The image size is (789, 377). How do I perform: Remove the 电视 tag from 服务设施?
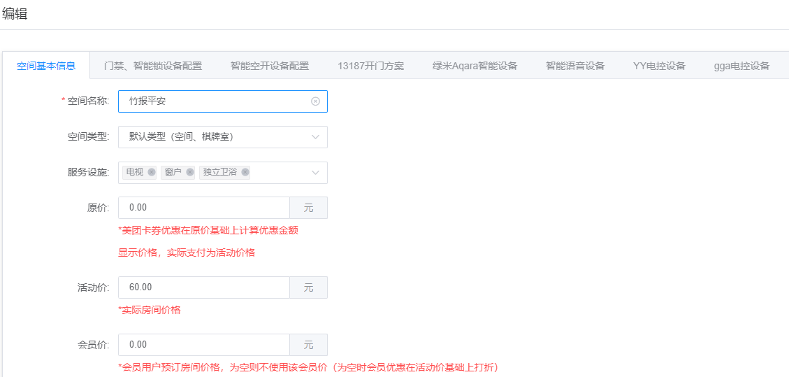tap(152, 172)
